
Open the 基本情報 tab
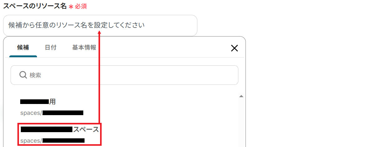(x=84, y=48)
